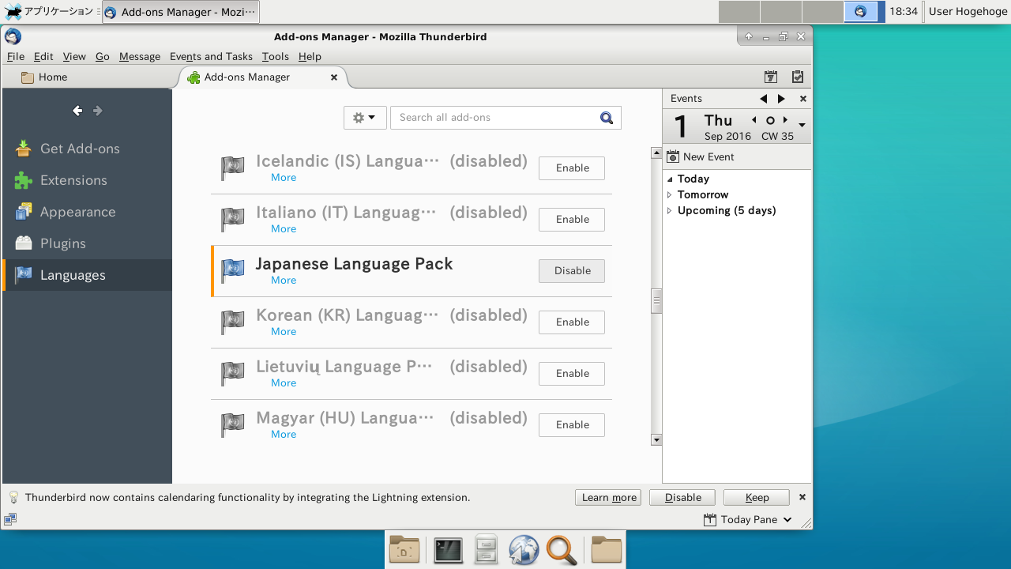The height and width of the screenshot is (569, 1011).
Task: Expand the Tomorrow section
Action: coord(670,195)
